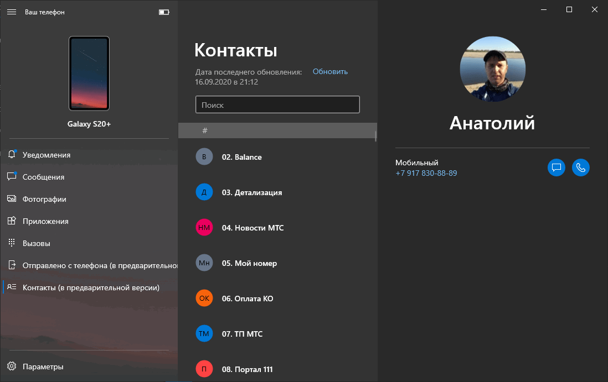This screenshot has height=382, width=608.
Task: Click the Мн avatar circle
Action: (204, 263)
